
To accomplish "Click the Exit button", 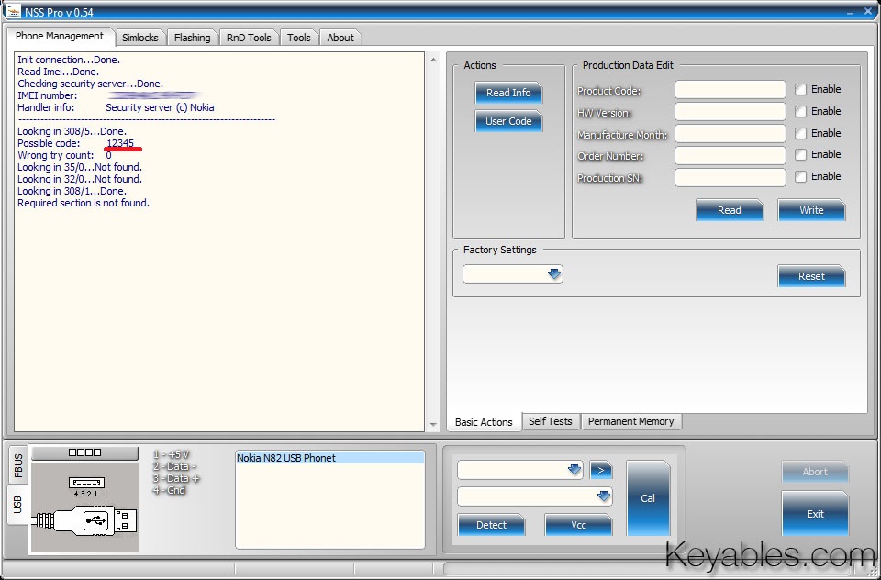I will (815, 514).
